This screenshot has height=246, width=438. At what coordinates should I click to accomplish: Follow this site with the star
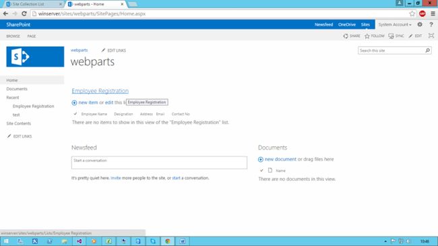(367, 36)
